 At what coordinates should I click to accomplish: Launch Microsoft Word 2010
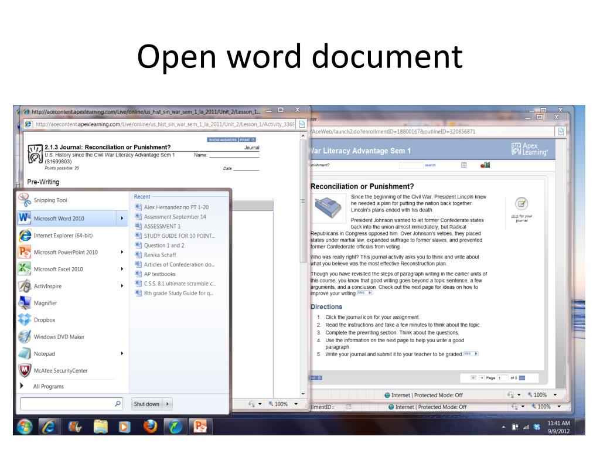(67, 219)
